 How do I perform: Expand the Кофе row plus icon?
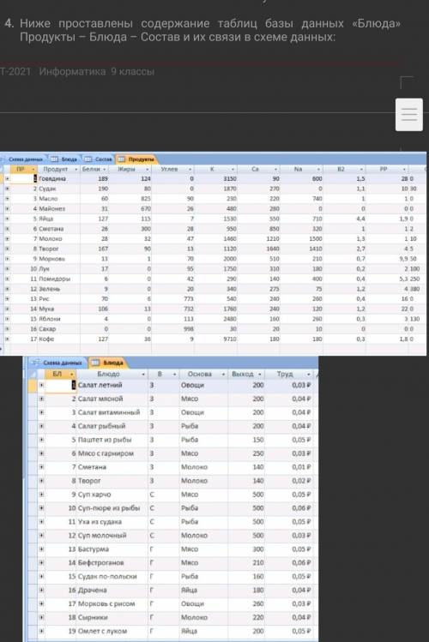click(x=7, y=339)
